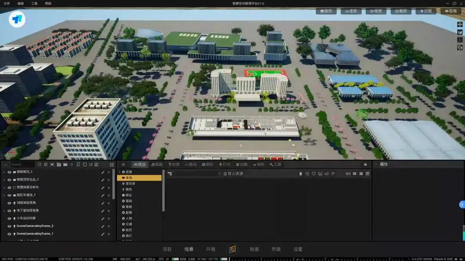Click the 速度 speed button

coord(351,11)
